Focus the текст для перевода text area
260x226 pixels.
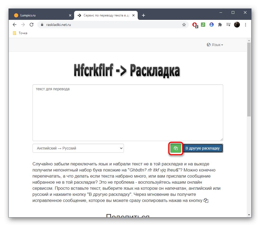tap(128, 113)
